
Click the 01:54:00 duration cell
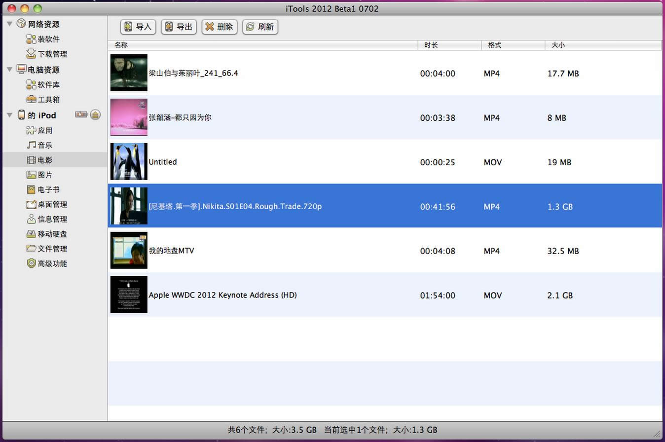click(x=438, y=295)
